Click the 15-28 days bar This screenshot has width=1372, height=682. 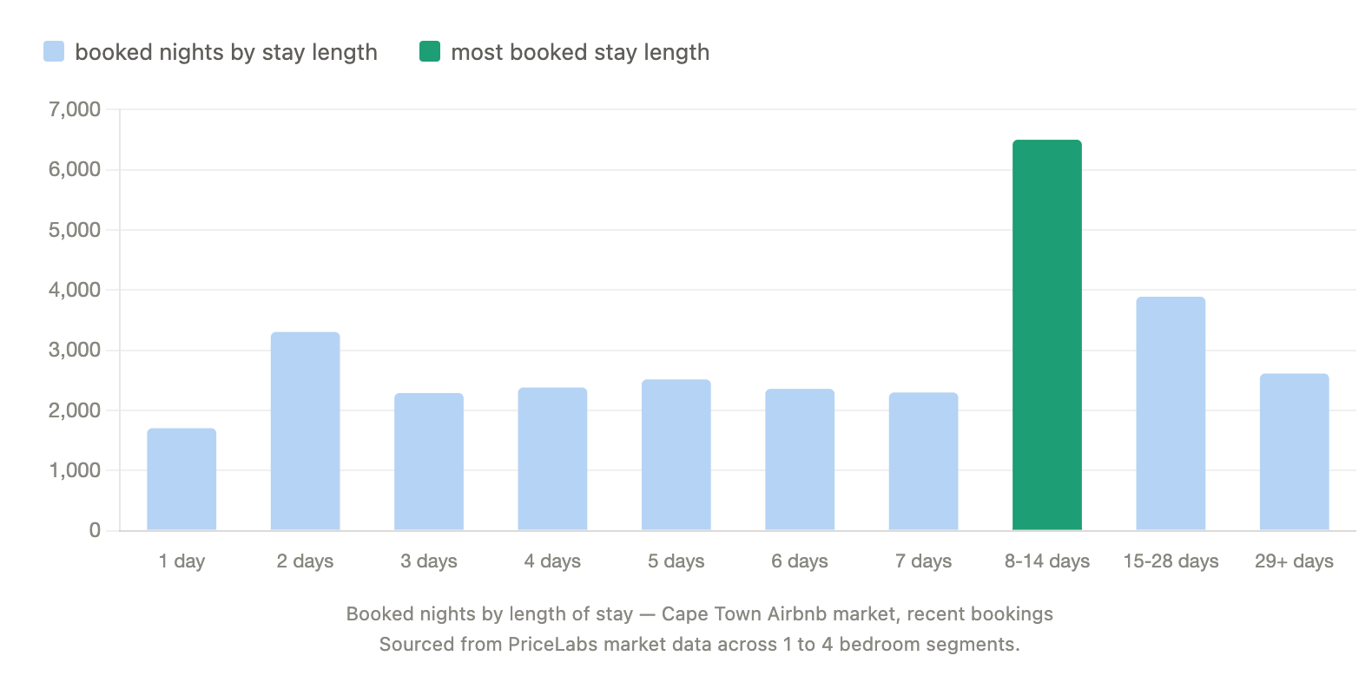[1171, 414]
